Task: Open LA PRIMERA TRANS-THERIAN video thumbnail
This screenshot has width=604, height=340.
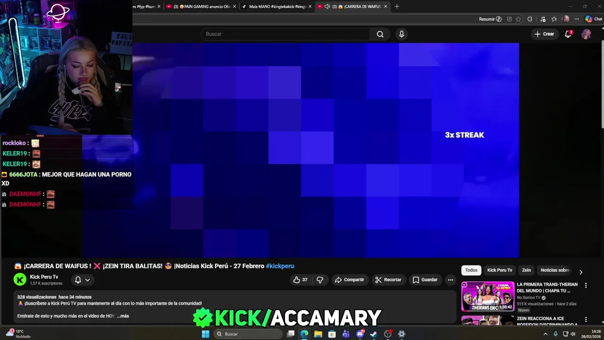Action: [x=488, y=296]
